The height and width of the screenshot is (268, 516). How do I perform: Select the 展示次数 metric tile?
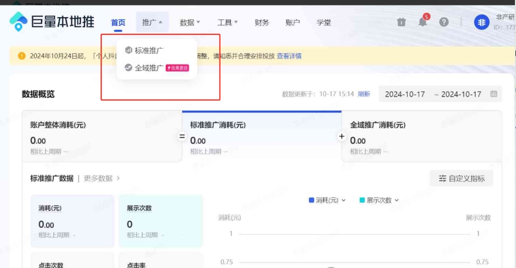point(160,221)
